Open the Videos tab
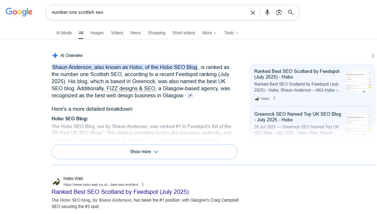The width and height of the screenshot is (377, 214). pyautogui.click(x=117, y=33)
